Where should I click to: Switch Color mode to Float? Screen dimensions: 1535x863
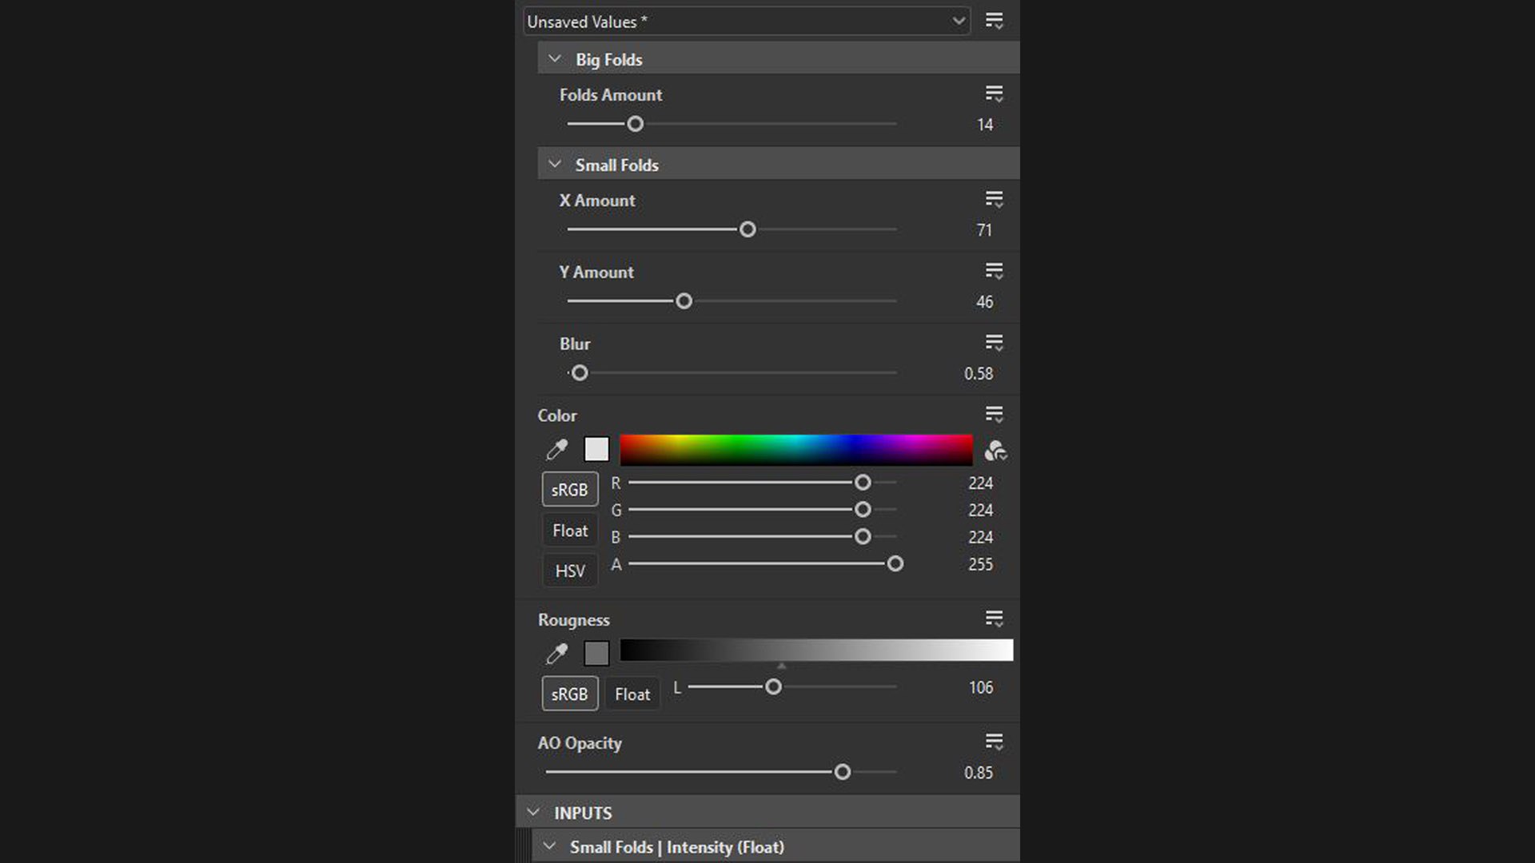pyautogui.click(x=570, y=531)
